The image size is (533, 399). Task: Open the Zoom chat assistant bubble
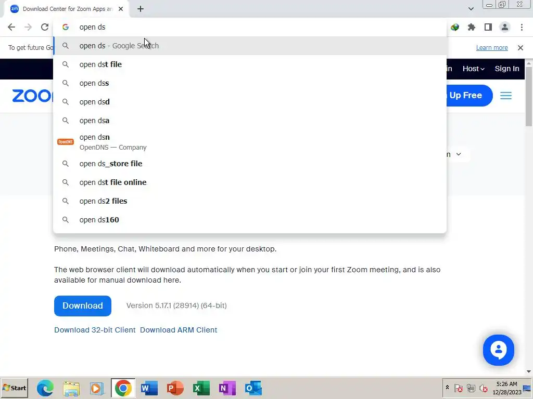click(x=498, y=350)
